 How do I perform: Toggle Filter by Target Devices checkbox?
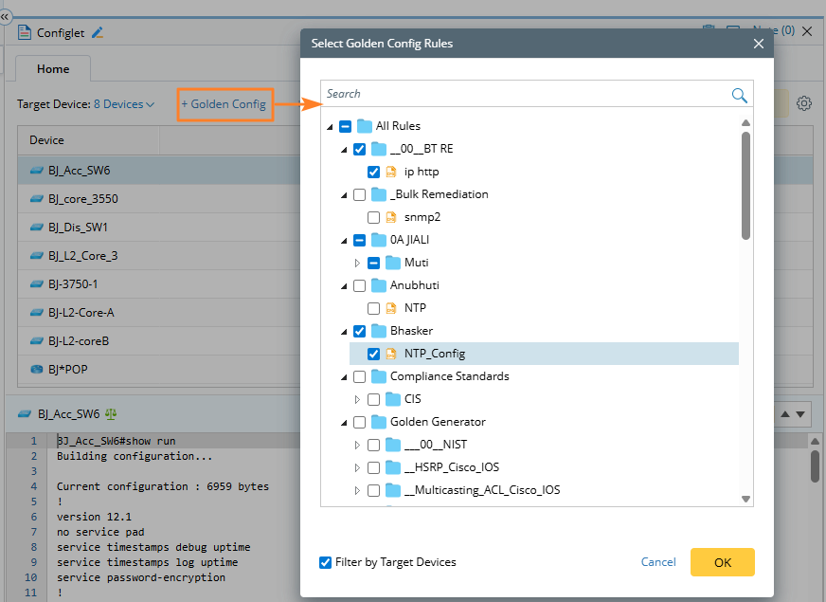point(326,562)
